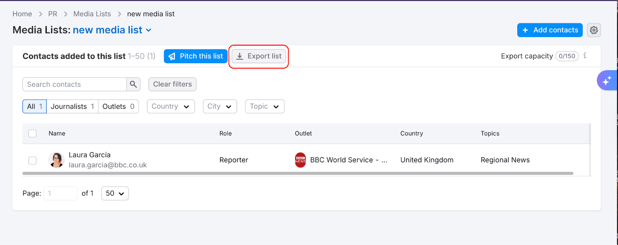Open the City filter dropdown
Image resolution: width=618 pixels, height=245 pixels.
click(219, 106)
